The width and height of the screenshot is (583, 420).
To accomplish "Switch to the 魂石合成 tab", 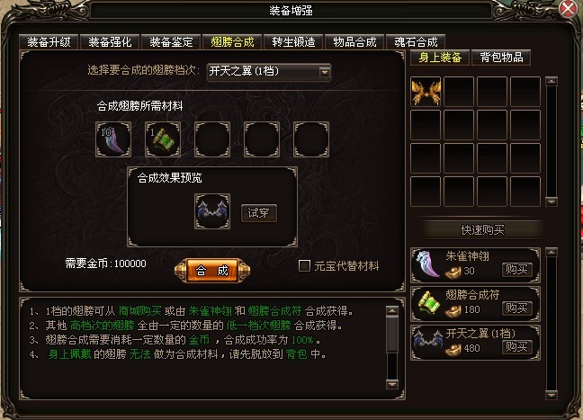I will pyautogui.click(x=416, y=42).
